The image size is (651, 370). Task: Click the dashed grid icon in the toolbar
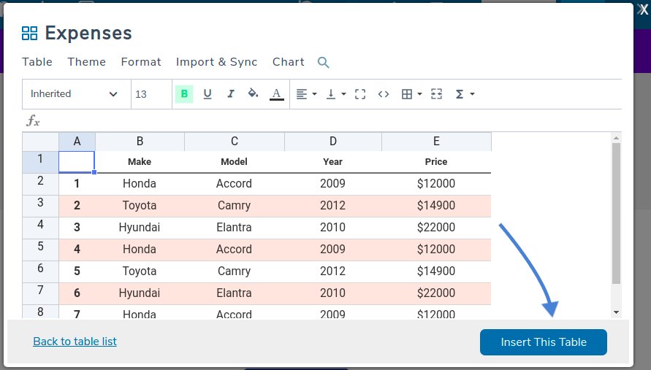pos(437,94)
